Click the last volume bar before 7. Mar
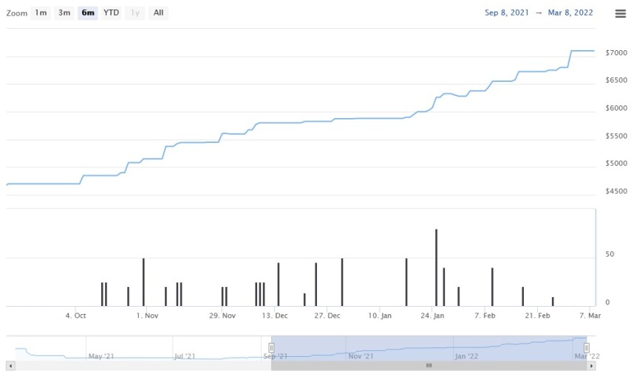The width and height of the screenshot is (634, 379). click(x=553, y=301)
